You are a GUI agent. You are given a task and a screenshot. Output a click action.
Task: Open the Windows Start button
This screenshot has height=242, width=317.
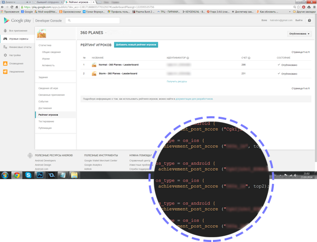5,175
